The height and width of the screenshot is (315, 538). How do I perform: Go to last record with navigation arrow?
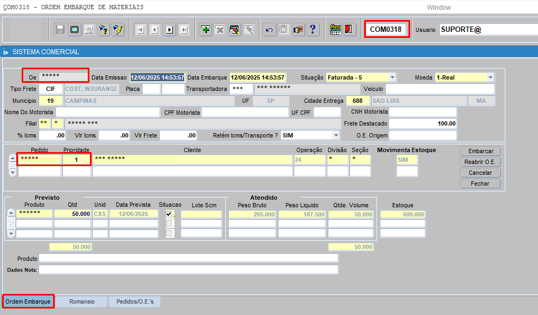(184, 30)
